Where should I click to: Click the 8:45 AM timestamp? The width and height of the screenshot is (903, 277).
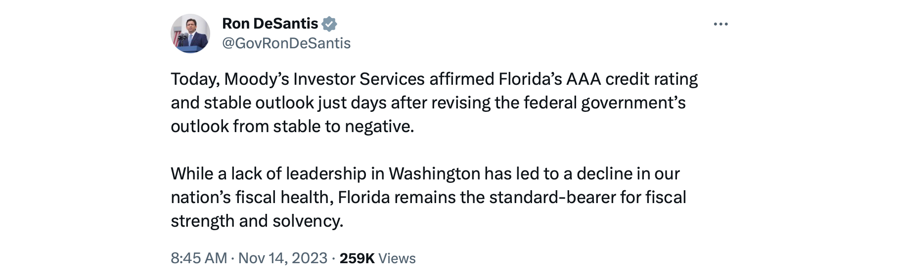click(199, 258)
